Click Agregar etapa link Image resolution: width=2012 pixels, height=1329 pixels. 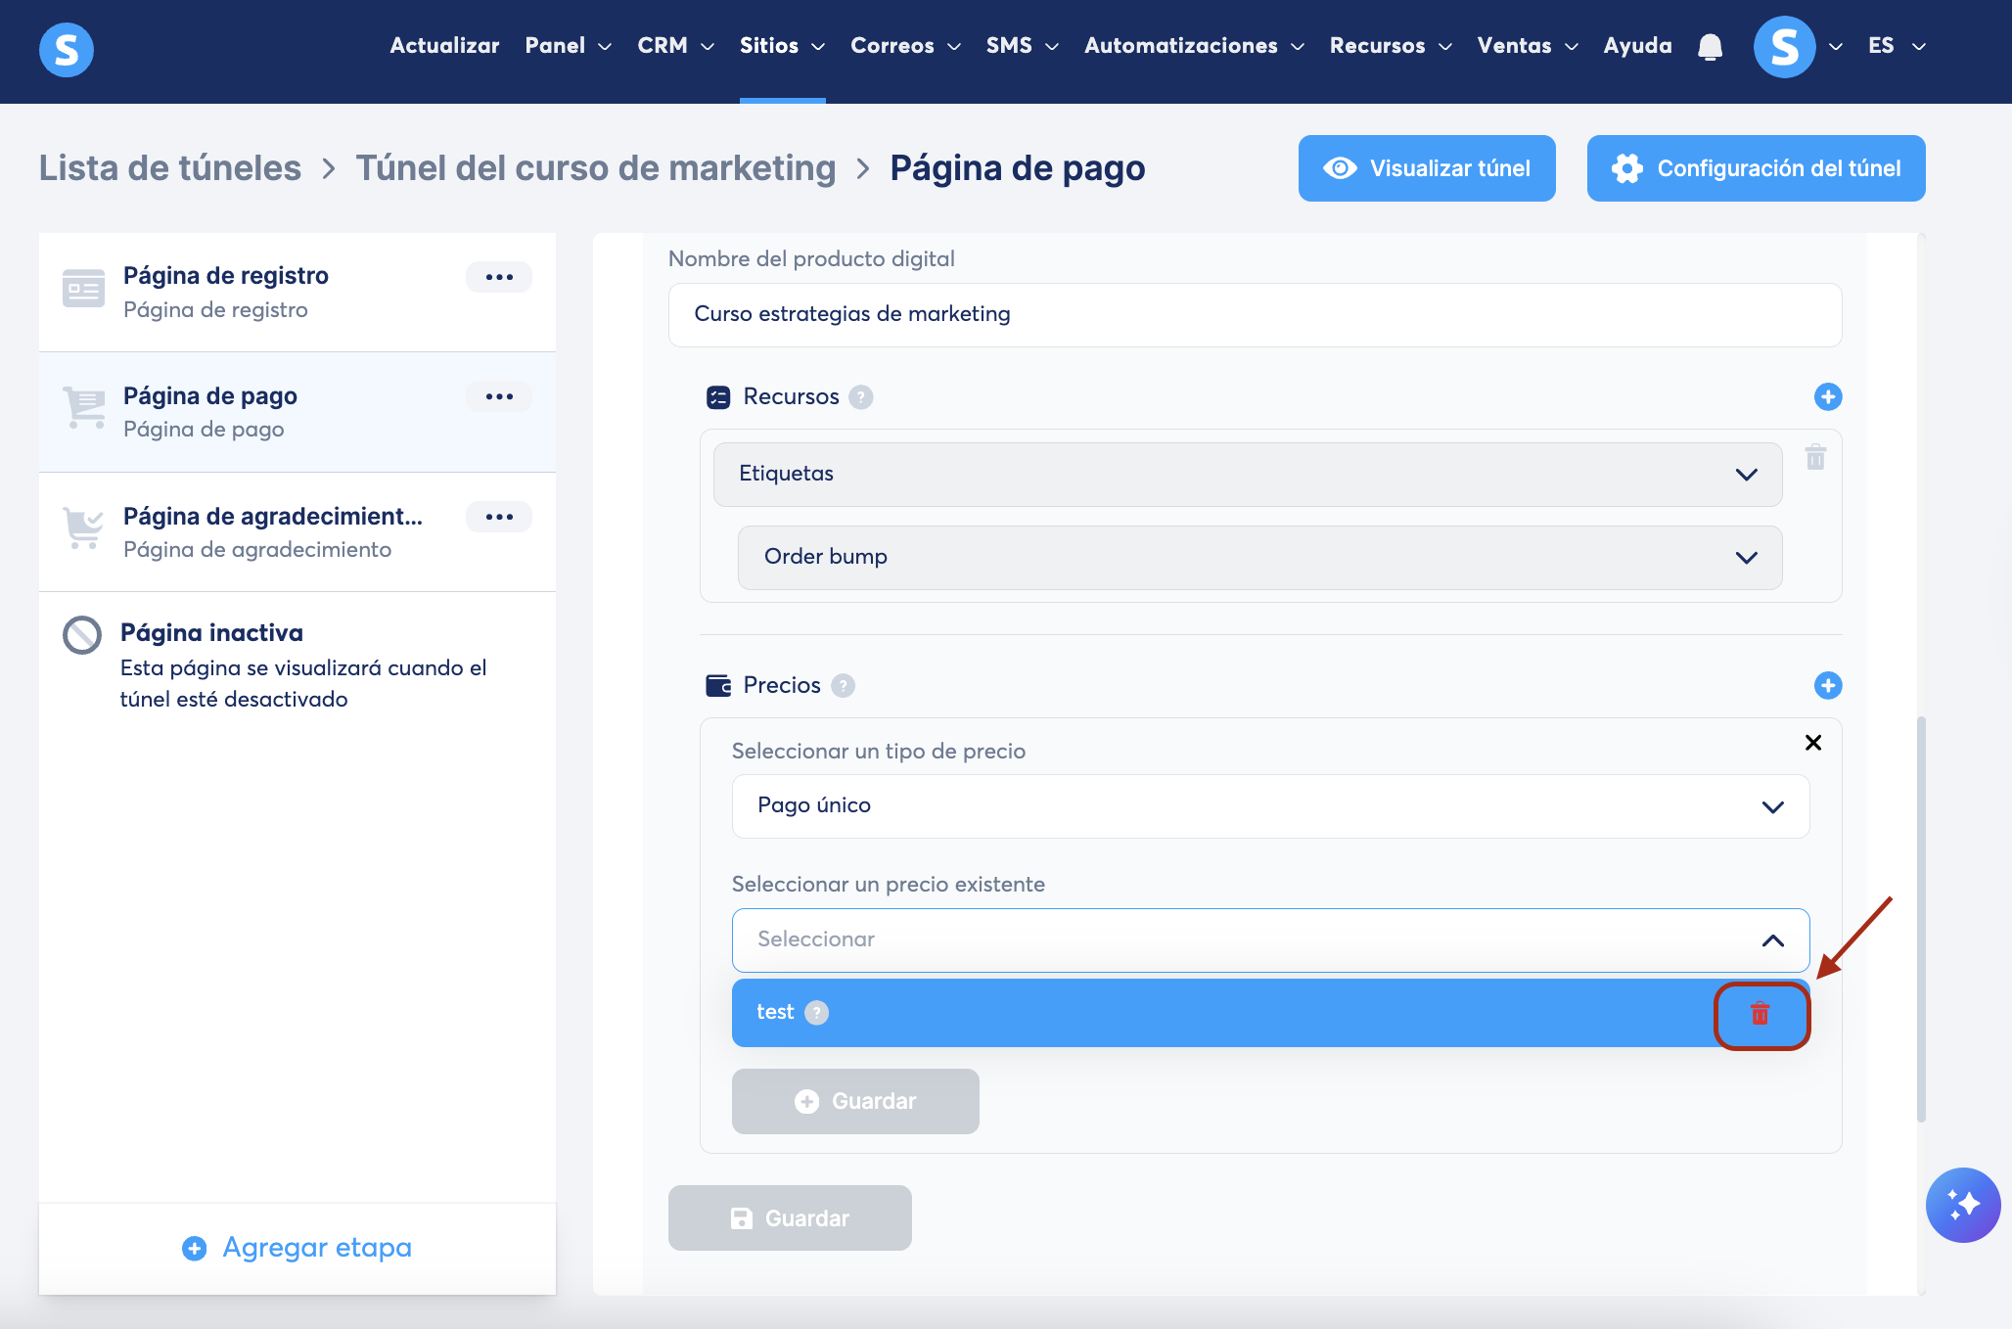(x=297, y=1248)
